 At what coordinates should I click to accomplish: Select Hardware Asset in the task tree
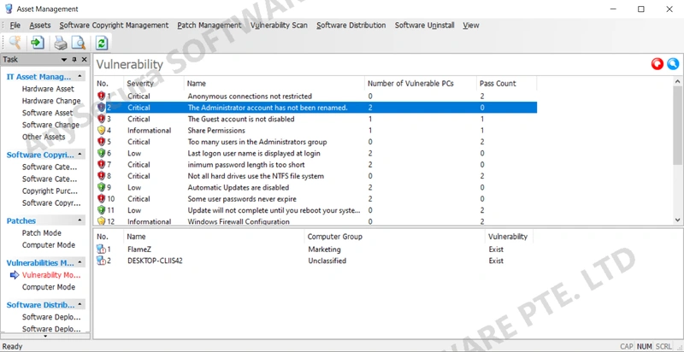pos(48,89)
